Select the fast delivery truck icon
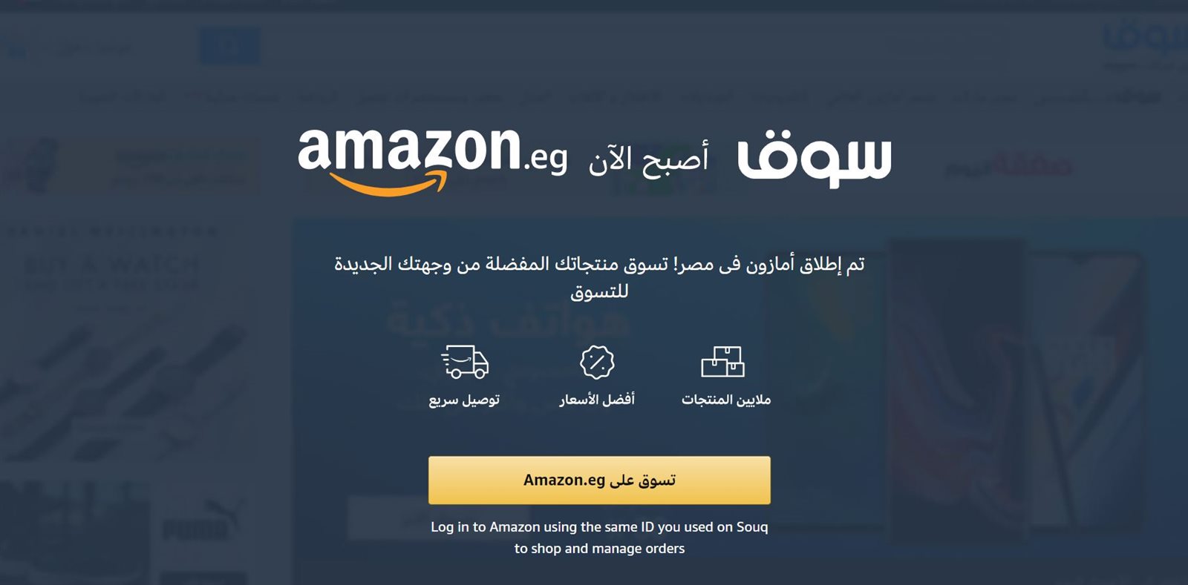1188x585 pixels. pyautogui.click(x=465, y=362)
